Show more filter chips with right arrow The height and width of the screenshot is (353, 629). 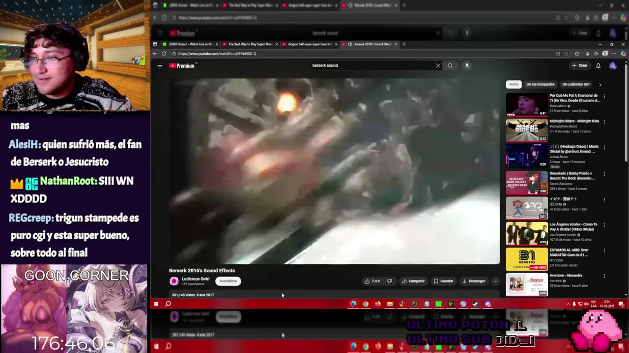tap(600, 85)
